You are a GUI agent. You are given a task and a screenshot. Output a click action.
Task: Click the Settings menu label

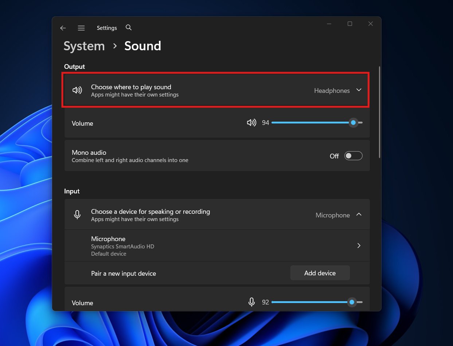[x=106, y=28]
